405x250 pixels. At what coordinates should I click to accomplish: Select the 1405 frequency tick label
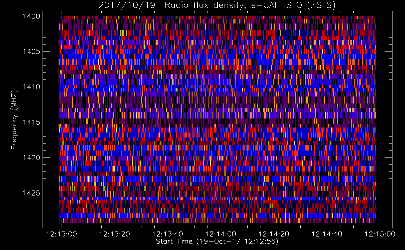click(31, 51)
